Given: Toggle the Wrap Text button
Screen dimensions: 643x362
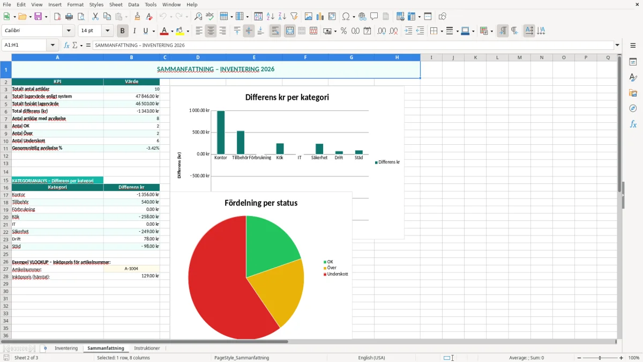Looking at the screenshot, I should click(275, 31).
